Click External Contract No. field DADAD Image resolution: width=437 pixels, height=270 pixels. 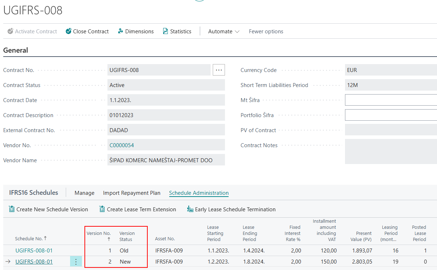tap(166, 130)
